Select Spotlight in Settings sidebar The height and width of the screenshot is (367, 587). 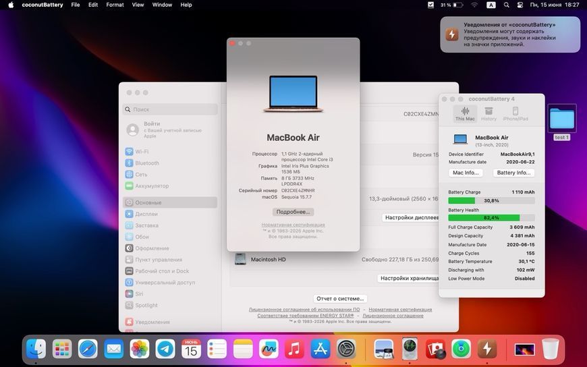click(170, 305)
